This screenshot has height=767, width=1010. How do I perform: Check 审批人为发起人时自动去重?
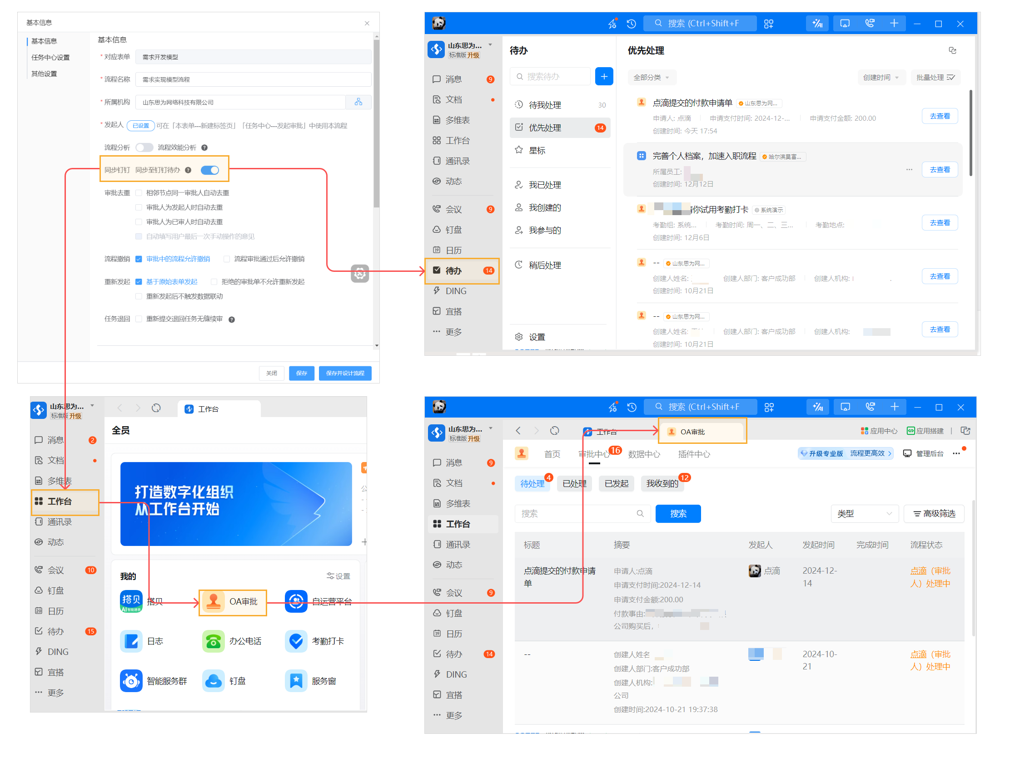click(x=139, y=207)
